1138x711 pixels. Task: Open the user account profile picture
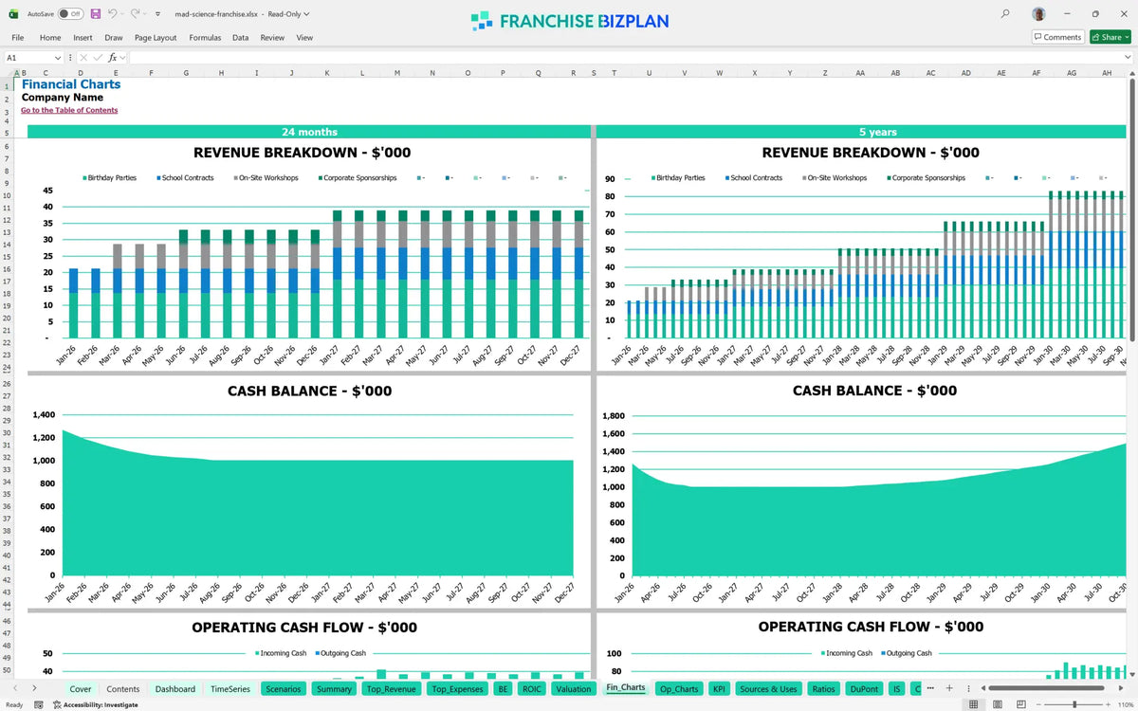1039,14
